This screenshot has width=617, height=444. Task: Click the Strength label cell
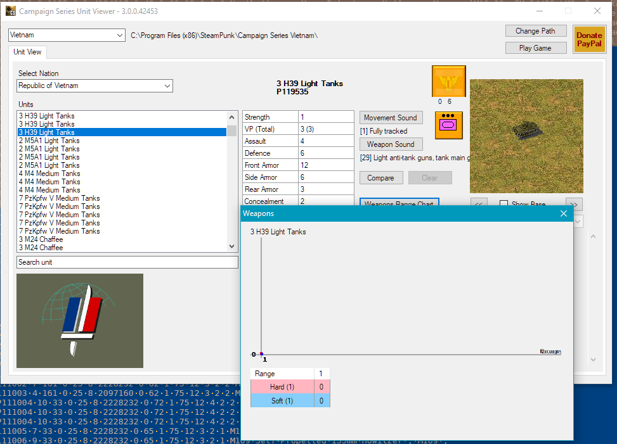[x=270, y=117]
